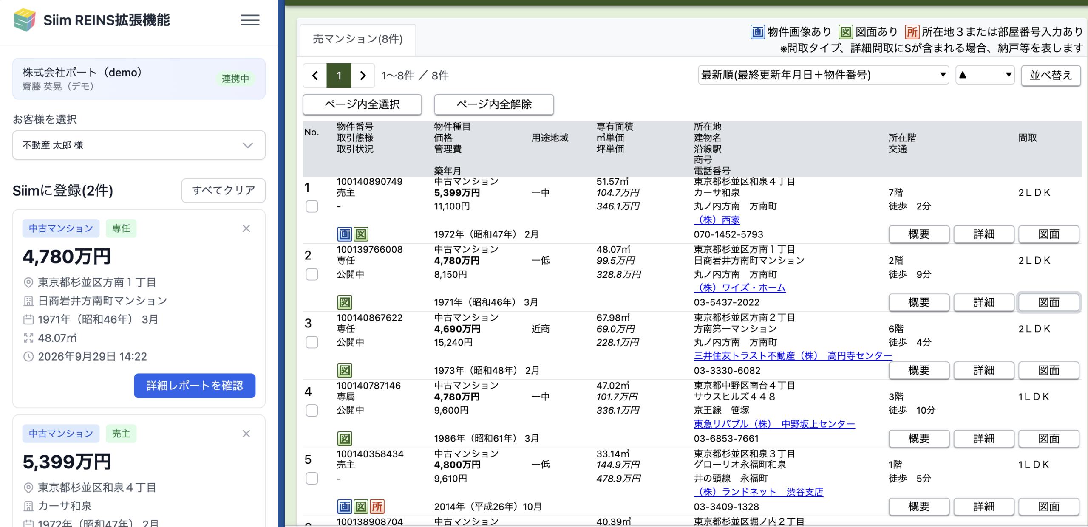Click calendar icon beside 1971年（昭和46年）3月
Viewport: 1088px width, 527px height.
click(x=28, y=319)
